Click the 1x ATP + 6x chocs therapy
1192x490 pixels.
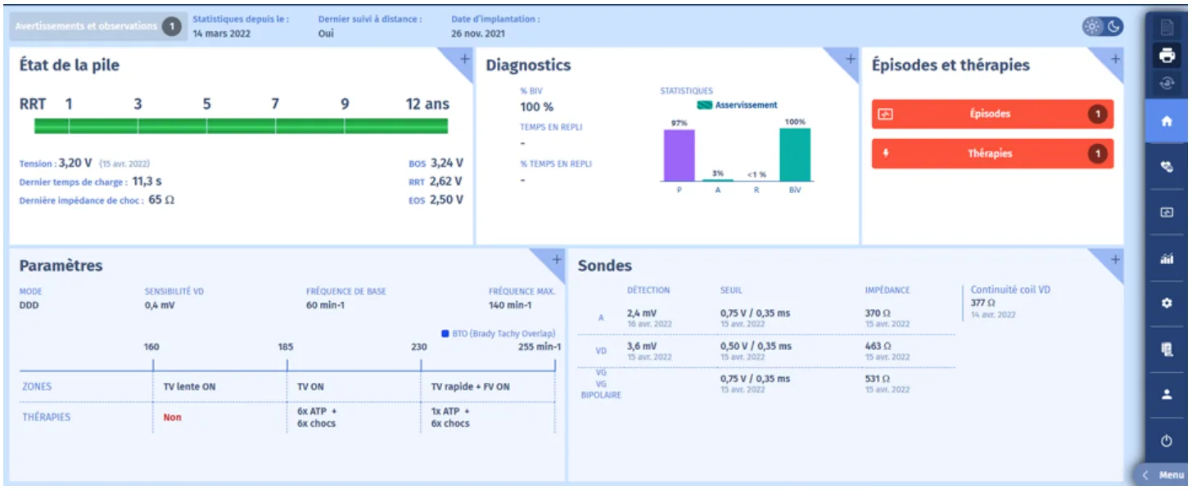[451, 417]
